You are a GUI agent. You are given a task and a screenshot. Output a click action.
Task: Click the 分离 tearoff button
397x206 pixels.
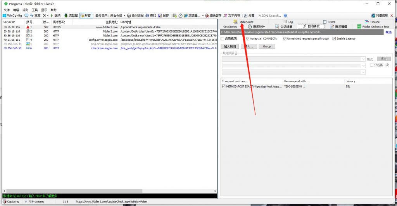[x=249, y=16]
